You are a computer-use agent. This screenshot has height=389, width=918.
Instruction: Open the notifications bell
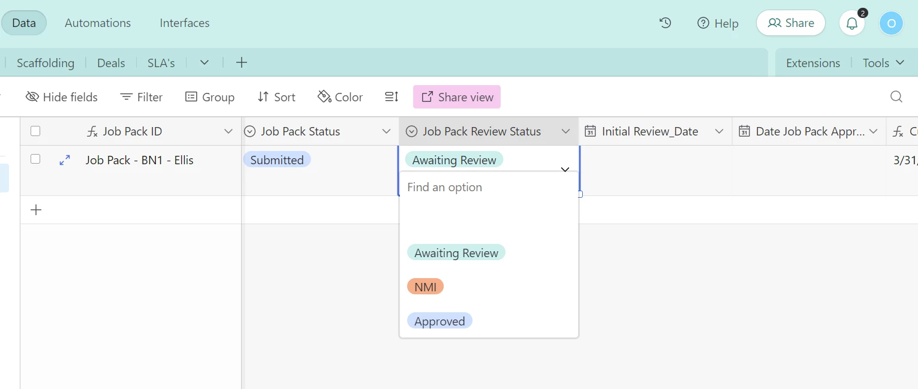851,23
